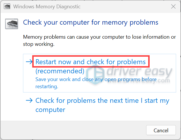Click the restarting. text line

(x=47, y=86)
